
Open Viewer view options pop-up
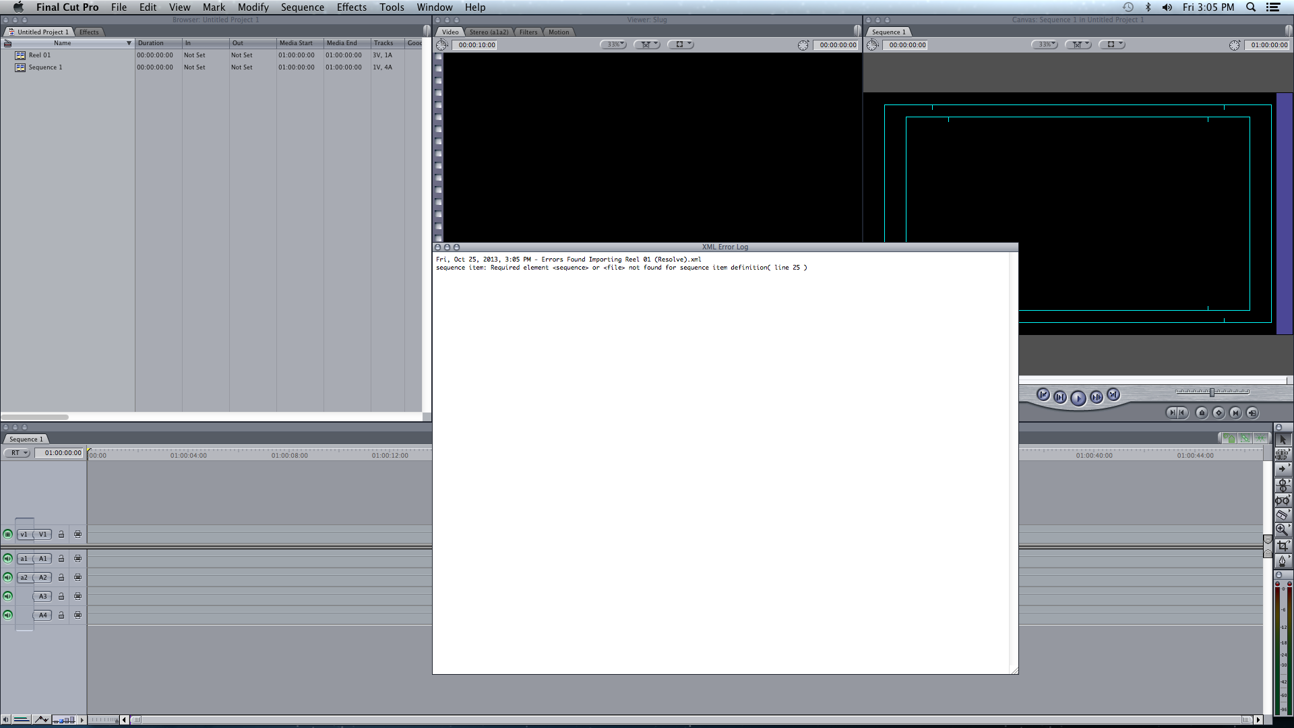click(681, 44)
